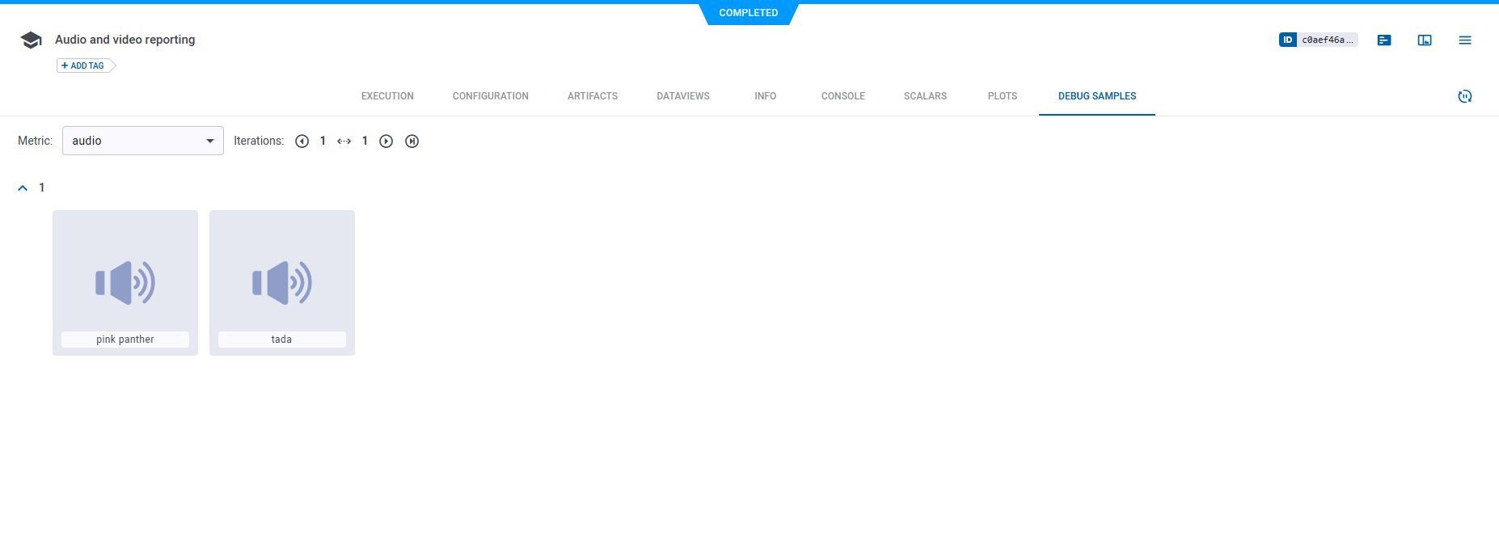The width and height of the screenshot is (1499, 536).
Task: Switch to the Configuration tab
Action: point(490,96)
